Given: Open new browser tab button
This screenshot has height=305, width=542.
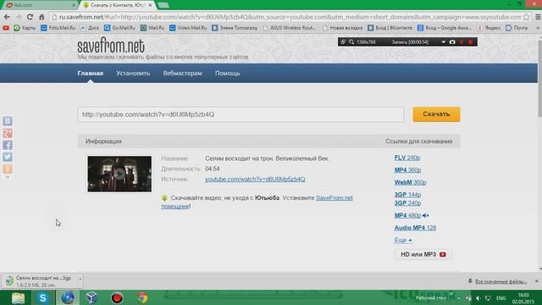Looking at the screenshot, I should (163, 5).
